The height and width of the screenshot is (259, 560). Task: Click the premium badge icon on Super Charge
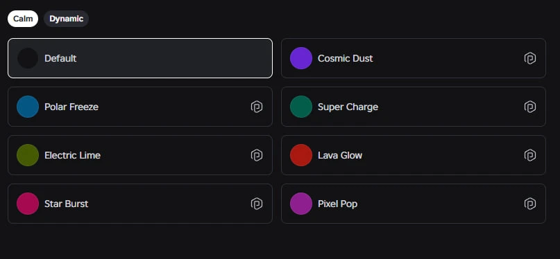coord(529,107)
